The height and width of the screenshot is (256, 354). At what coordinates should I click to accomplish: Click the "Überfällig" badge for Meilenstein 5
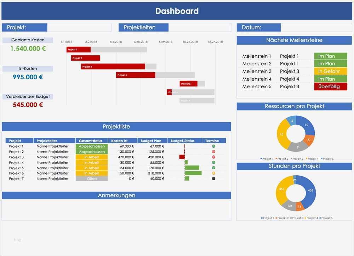[330, 86]
